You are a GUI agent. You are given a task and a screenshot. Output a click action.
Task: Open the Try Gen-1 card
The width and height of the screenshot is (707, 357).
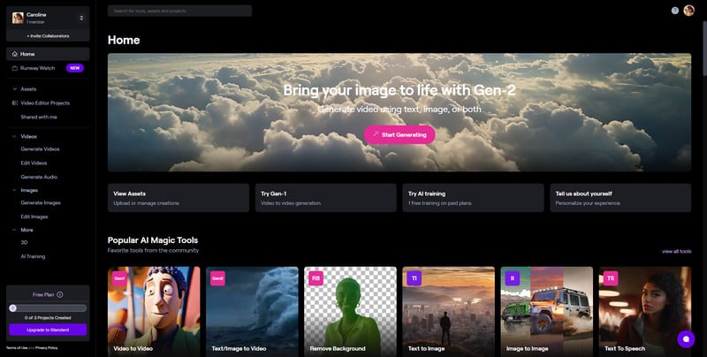(326, 198)
